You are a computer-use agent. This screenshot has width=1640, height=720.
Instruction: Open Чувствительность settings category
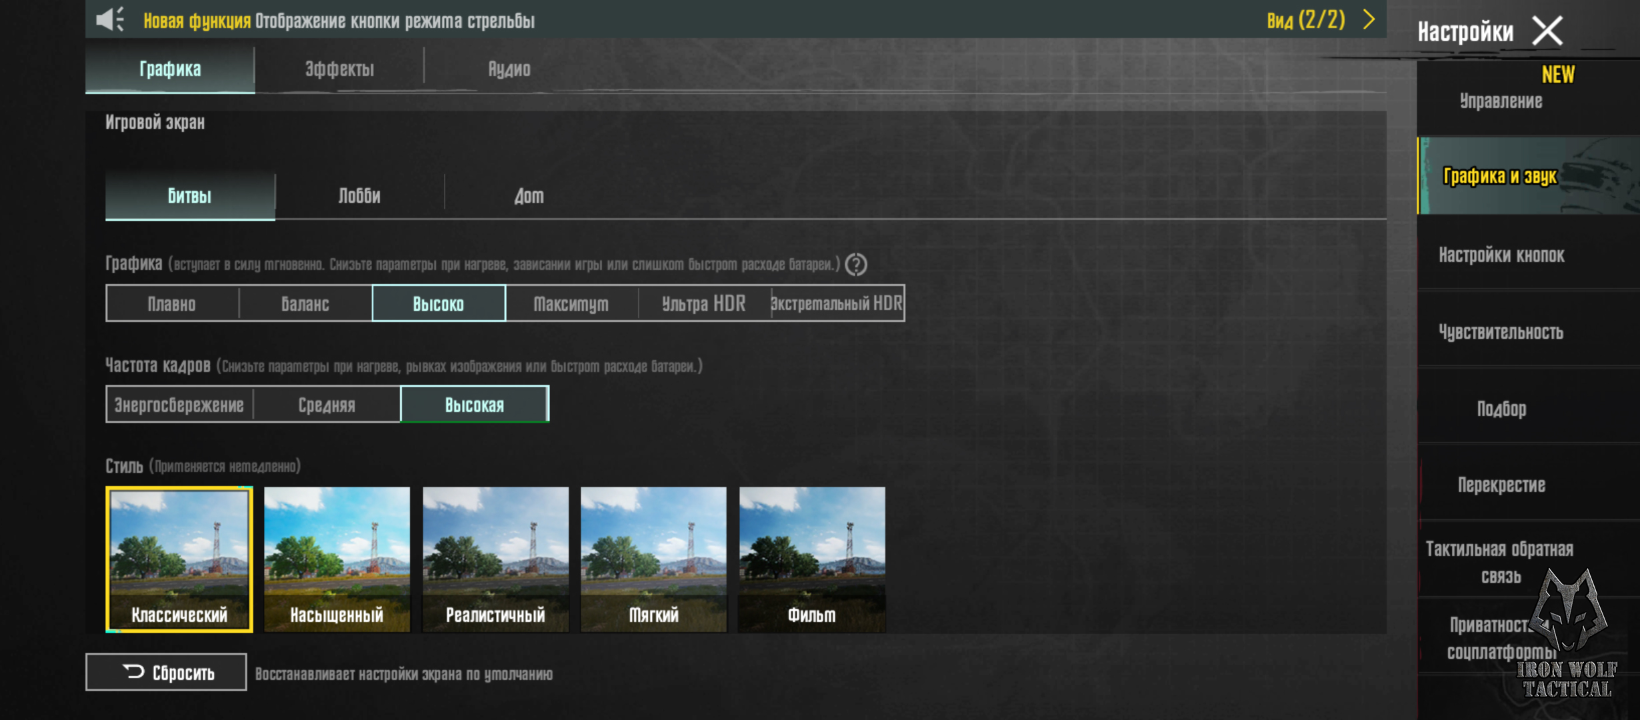1501,332
